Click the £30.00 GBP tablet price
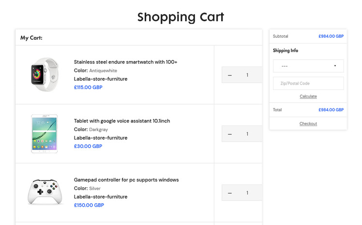Screen dimensions: 362x225 click(88, 146)
